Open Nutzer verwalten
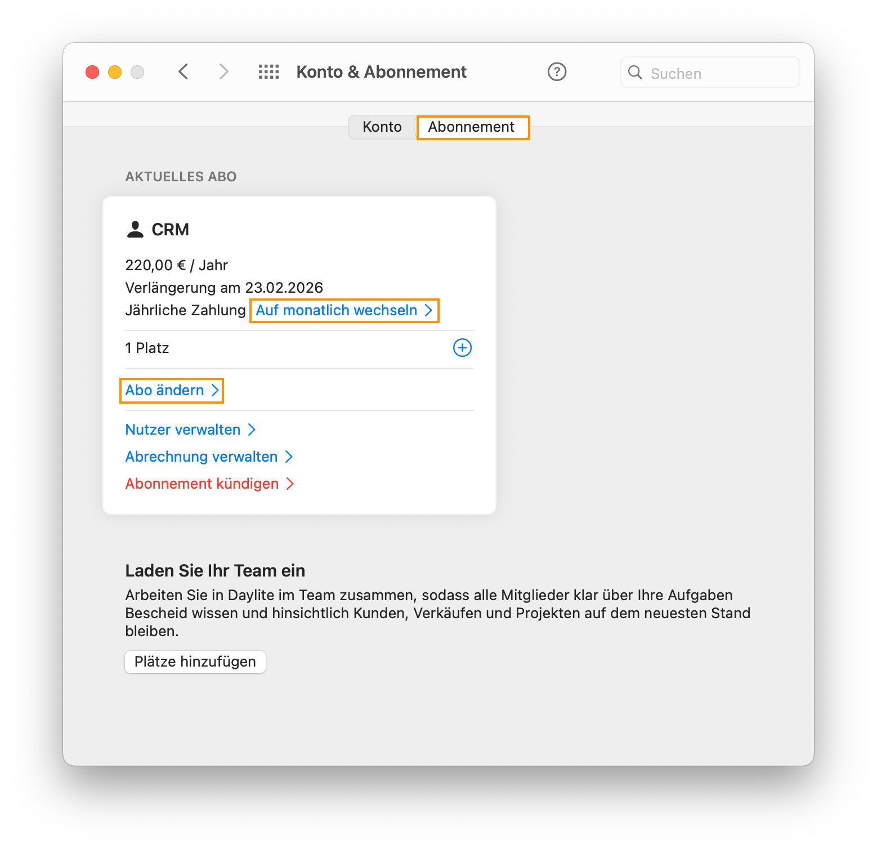Screen dimensions: 877x849 pos(190,430)
